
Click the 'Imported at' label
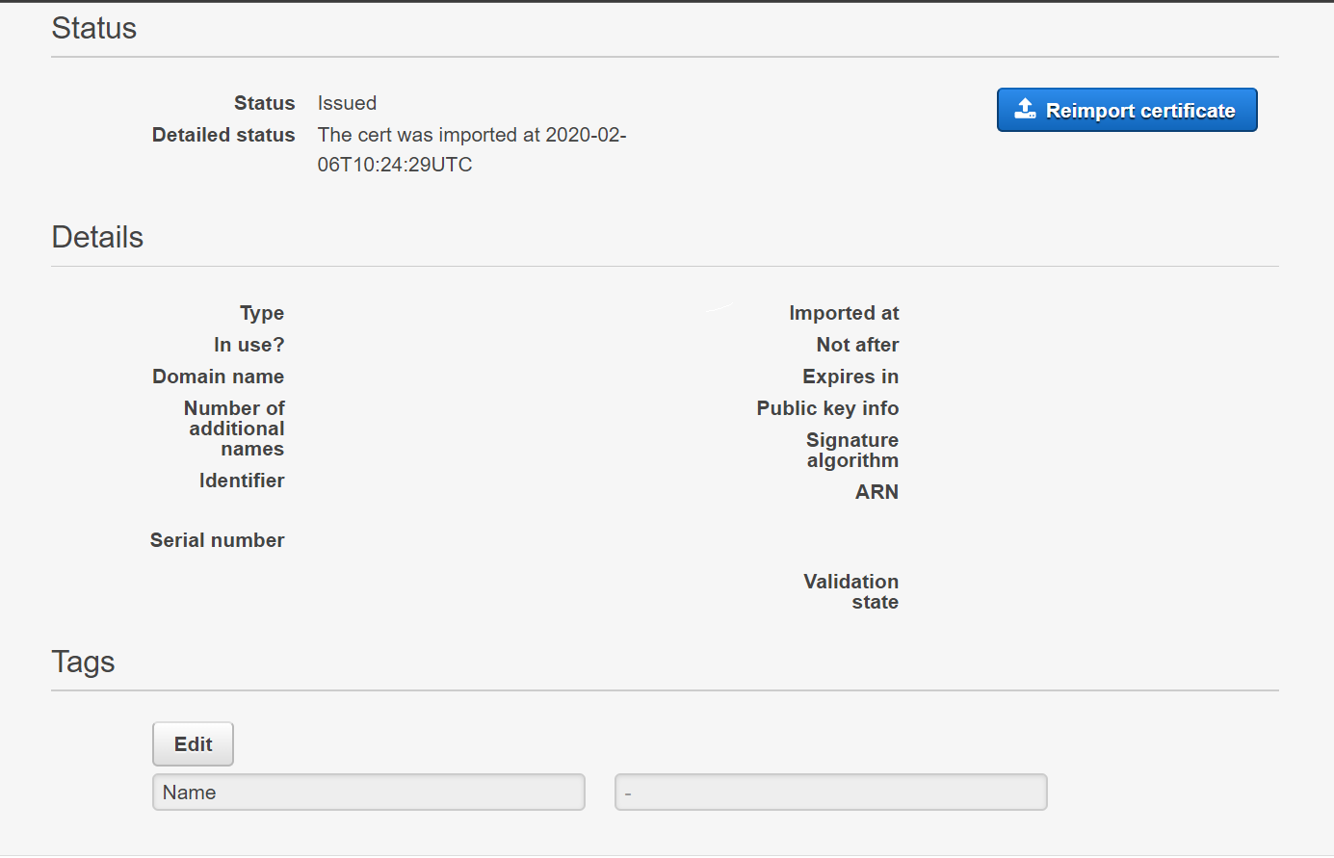844,313
